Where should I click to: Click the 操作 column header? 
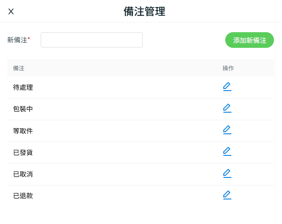coord(228,68)
